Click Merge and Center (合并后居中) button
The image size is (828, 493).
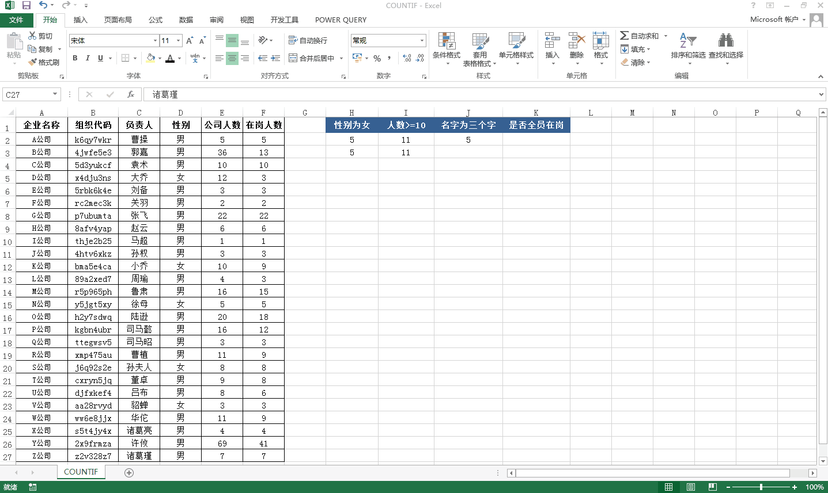(x=312, y=58)
